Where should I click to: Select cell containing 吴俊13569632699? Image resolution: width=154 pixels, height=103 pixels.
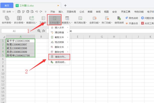click(21, 52)
